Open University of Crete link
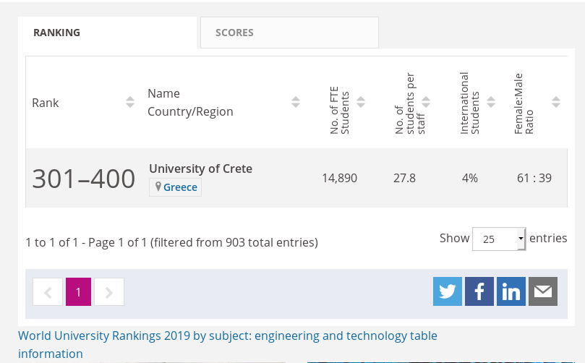Screen dimensions: 585x363 (201, 168)
